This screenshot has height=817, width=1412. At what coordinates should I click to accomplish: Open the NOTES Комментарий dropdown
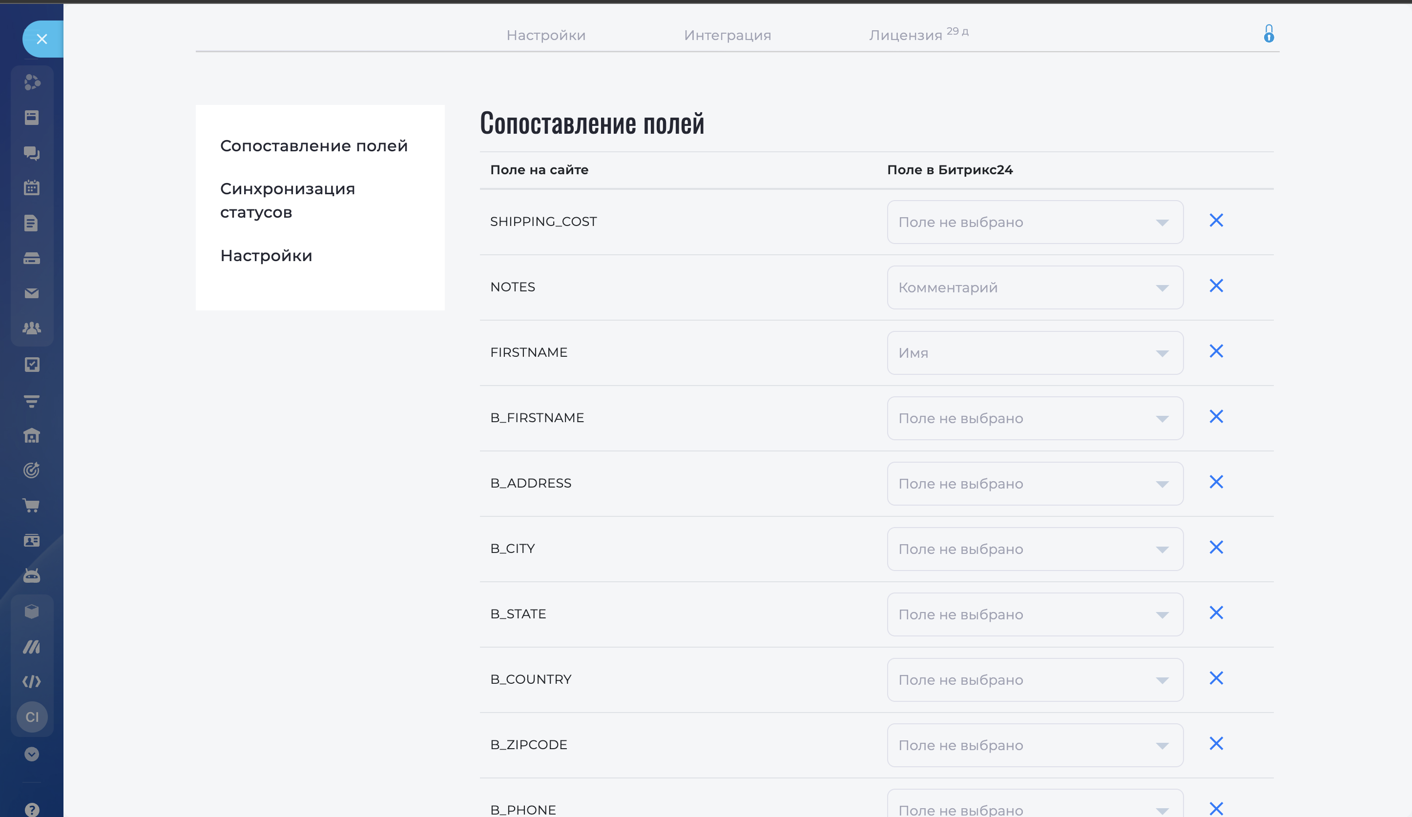click(1035, 288)
